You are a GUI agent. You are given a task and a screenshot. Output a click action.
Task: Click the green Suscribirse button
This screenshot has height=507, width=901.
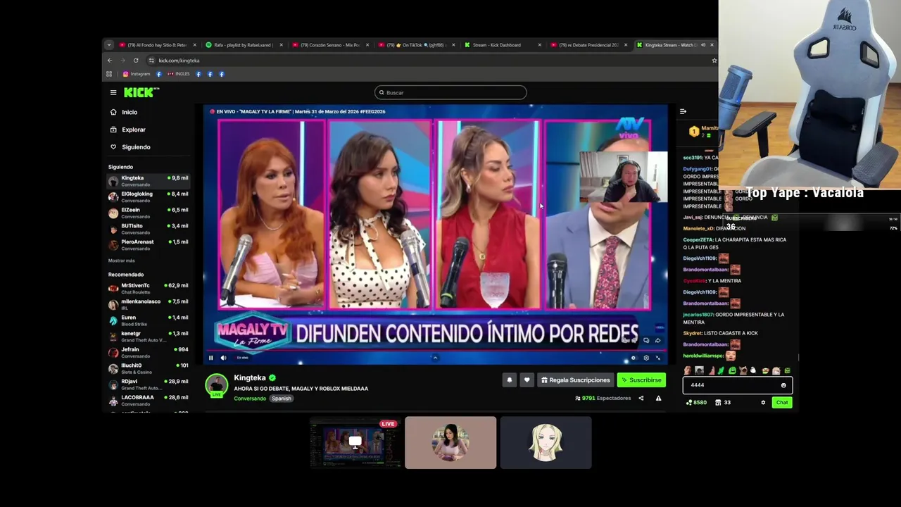click(641, 380)
